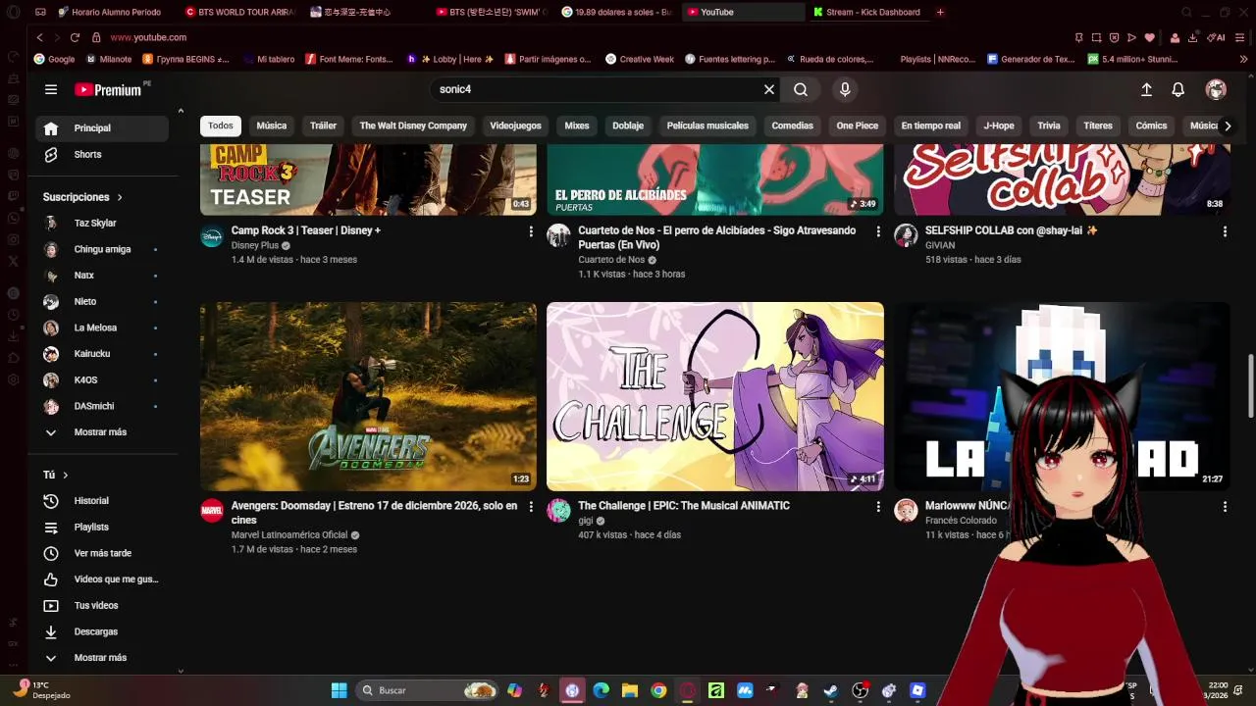Select the Música filter chip

[272, 126]
